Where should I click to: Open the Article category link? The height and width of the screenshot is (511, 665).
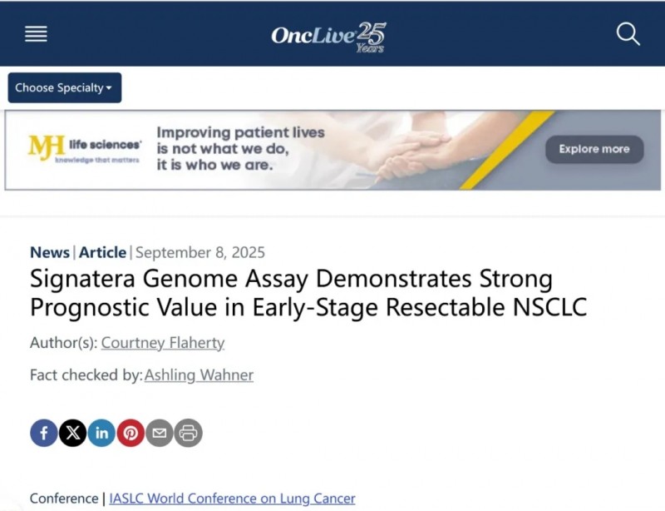[x=102, y=252]
